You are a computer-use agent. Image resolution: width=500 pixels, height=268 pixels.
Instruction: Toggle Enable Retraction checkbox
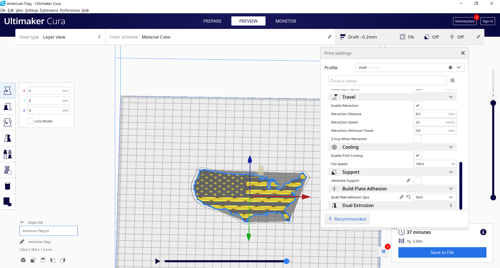coord(418,105)
